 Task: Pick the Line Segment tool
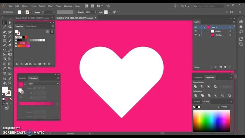[10, 36]
